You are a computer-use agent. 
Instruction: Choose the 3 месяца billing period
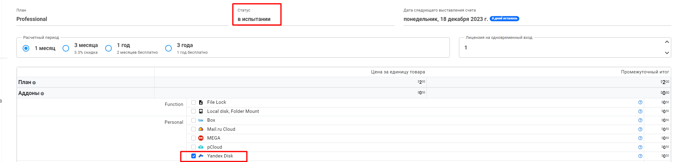click(x=66, y=48)
